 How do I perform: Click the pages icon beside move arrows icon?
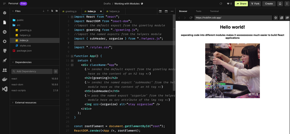click(x=282, y=18)
